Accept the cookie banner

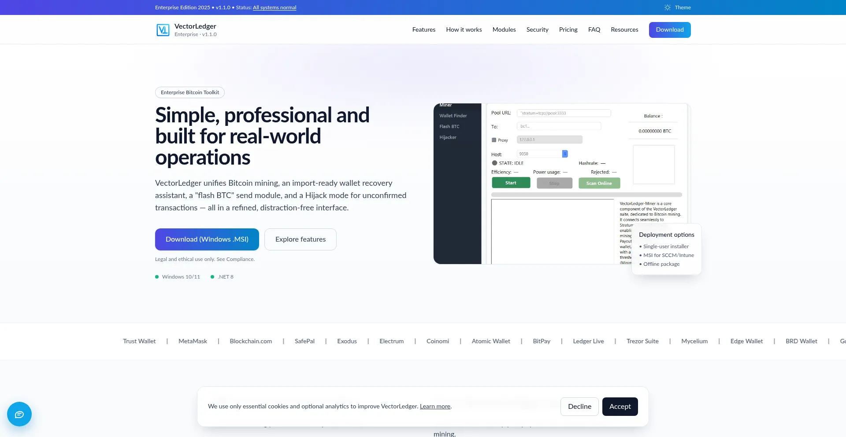point(620,407)
